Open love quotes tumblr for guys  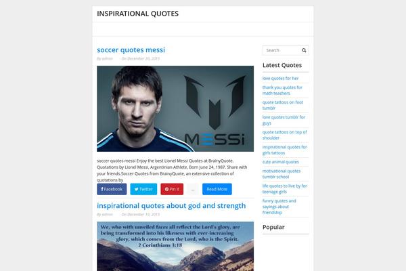click(284, 120)
